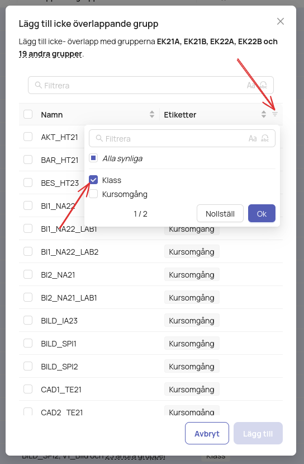
Task: Focus the main Filtrera search field
Action: 151,85
